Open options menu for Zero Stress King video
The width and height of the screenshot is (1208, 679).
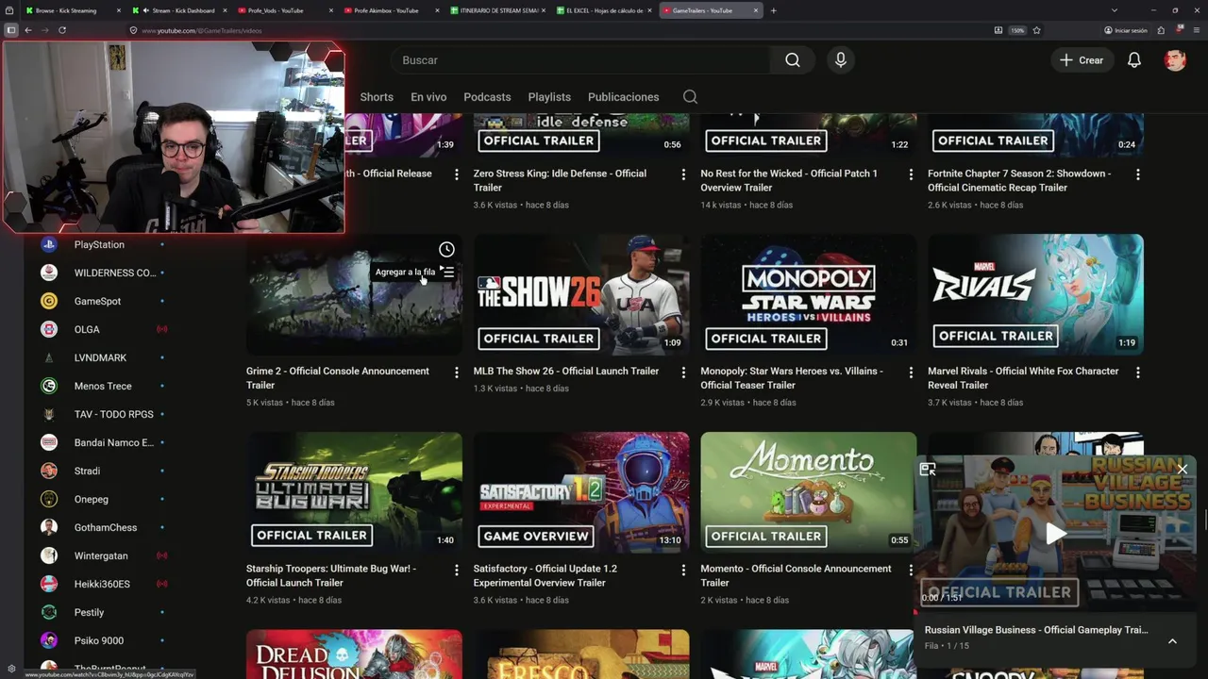[683, 174]
